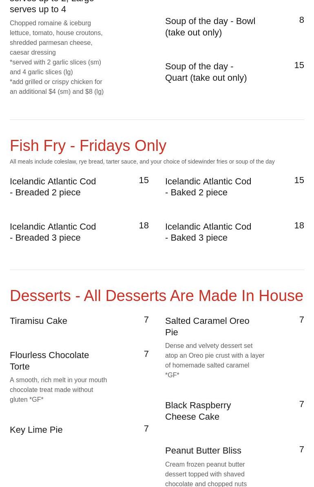This screenshot has width=314, height=487.
Task: Click the Salted Caramel Oreo Pie description
Action: pyautogui.click(x=215, y=360)
